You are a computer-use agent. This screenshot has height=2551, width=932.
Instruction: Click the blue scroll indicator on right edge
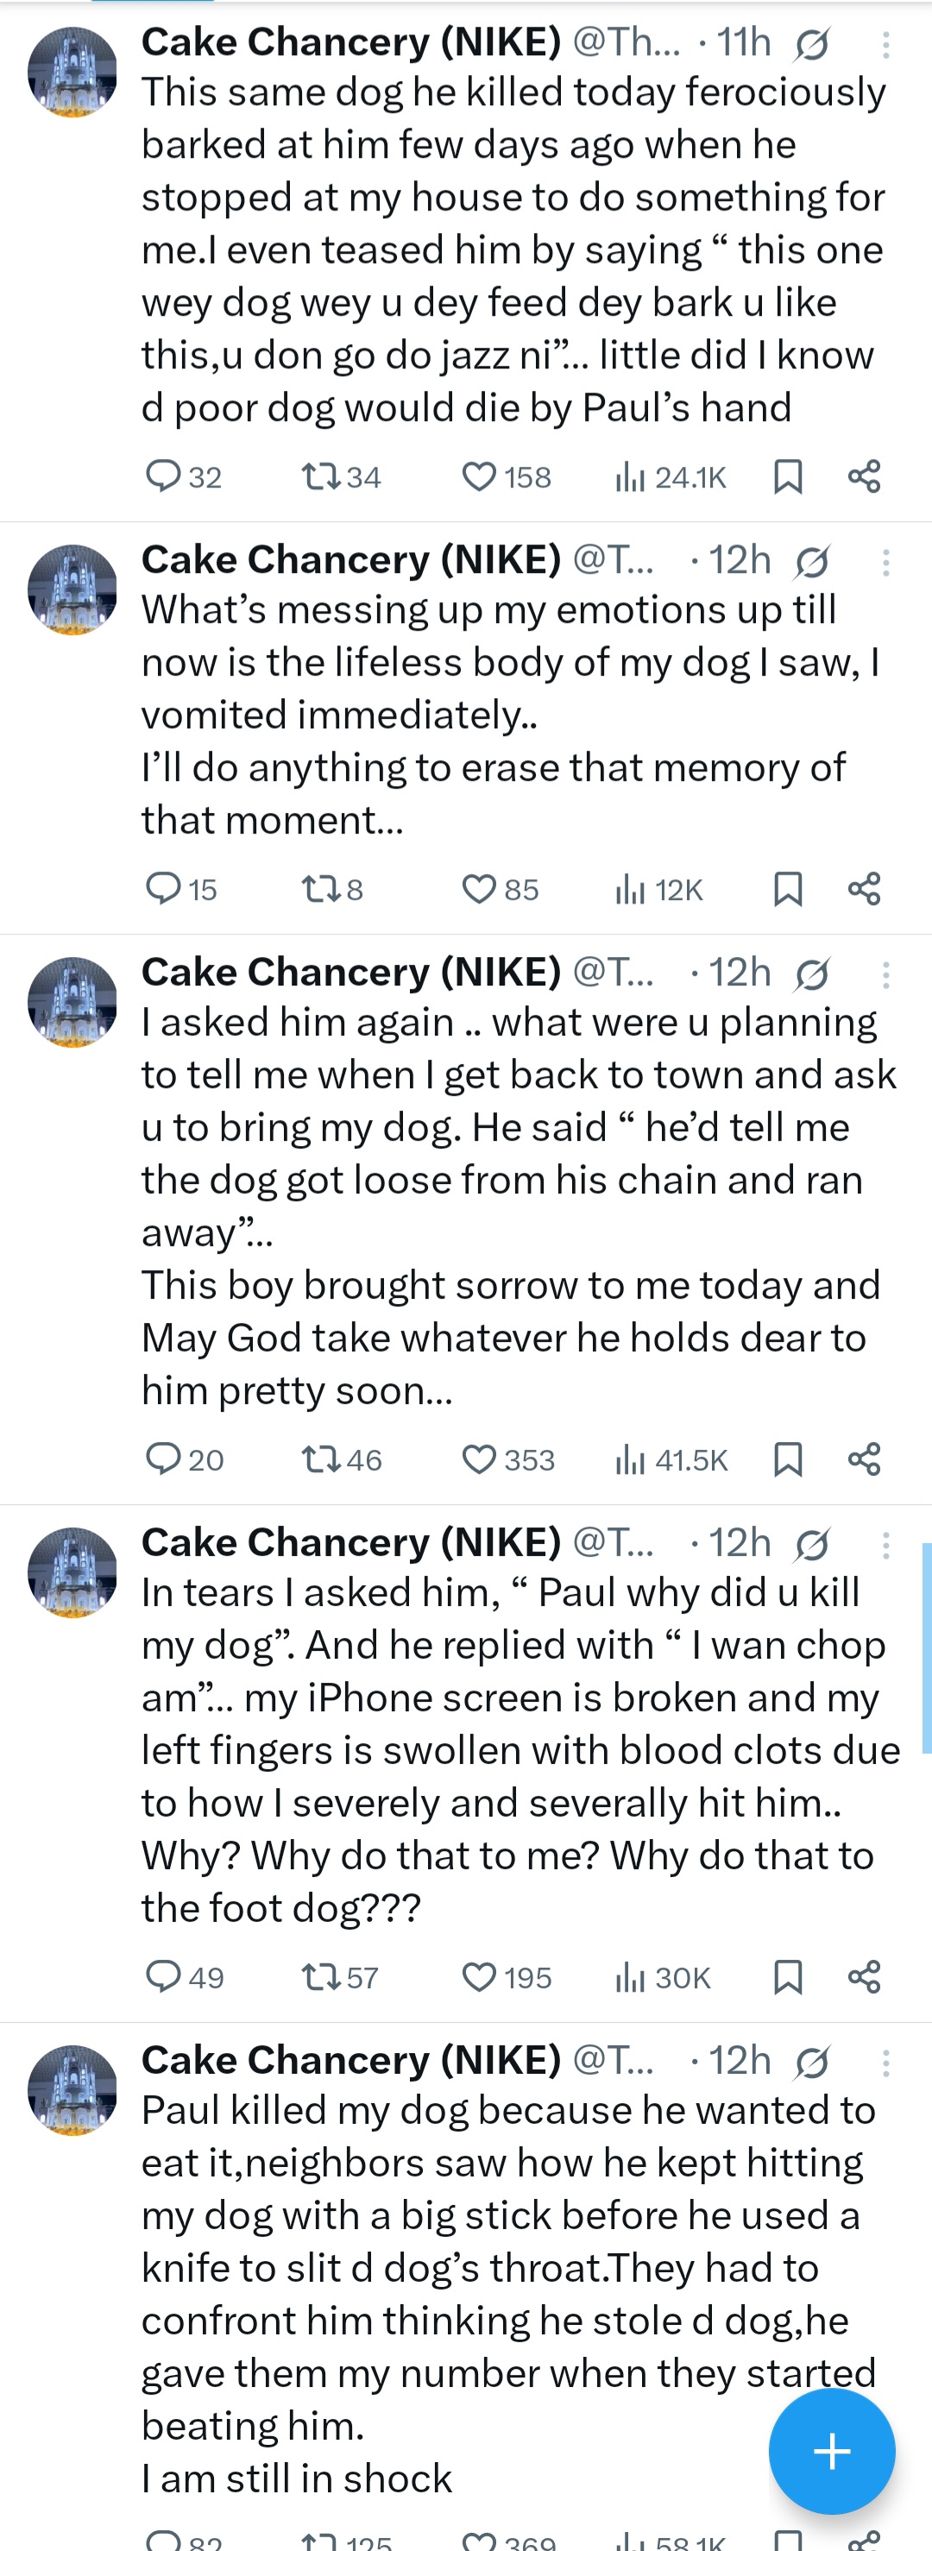926,1649
